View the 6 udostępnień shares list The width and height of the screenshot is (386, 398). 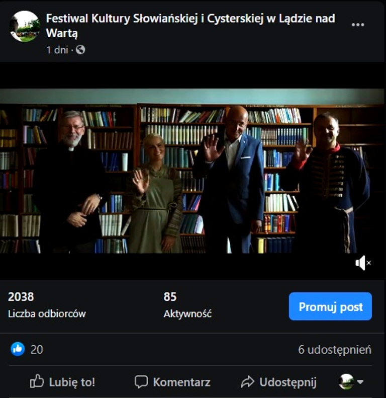coord(335,350)
